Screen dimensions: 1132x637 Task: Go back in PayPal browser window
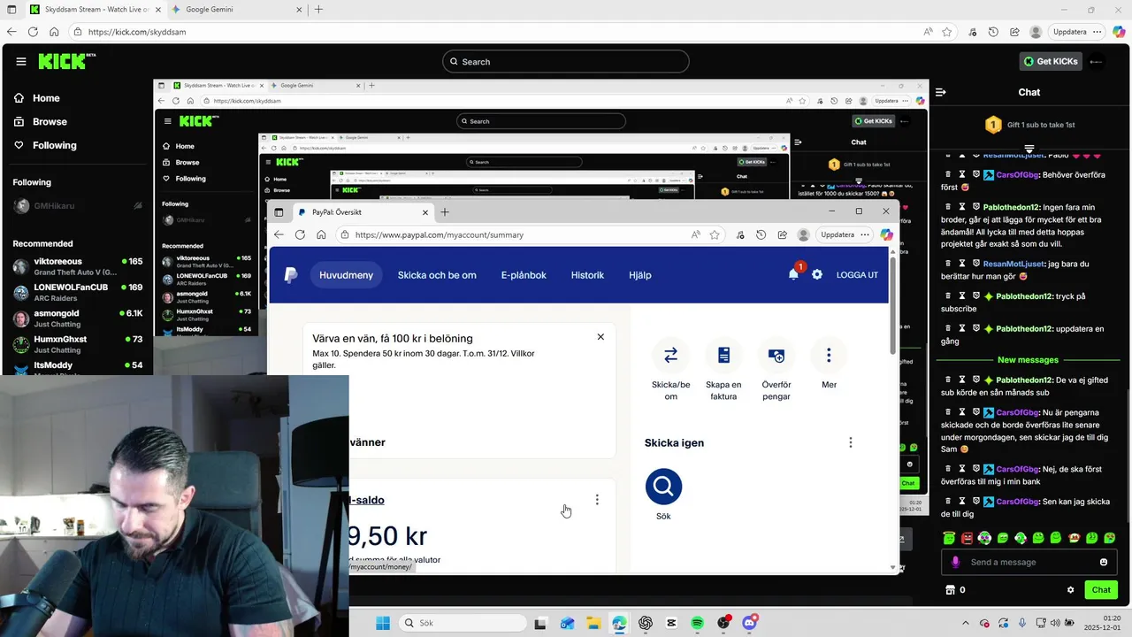[279, 234]
